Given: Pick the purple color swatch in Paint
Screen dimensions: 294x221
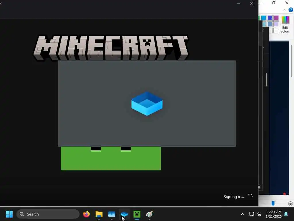Looking at the screenshot, I should click(x=276, y=18).
